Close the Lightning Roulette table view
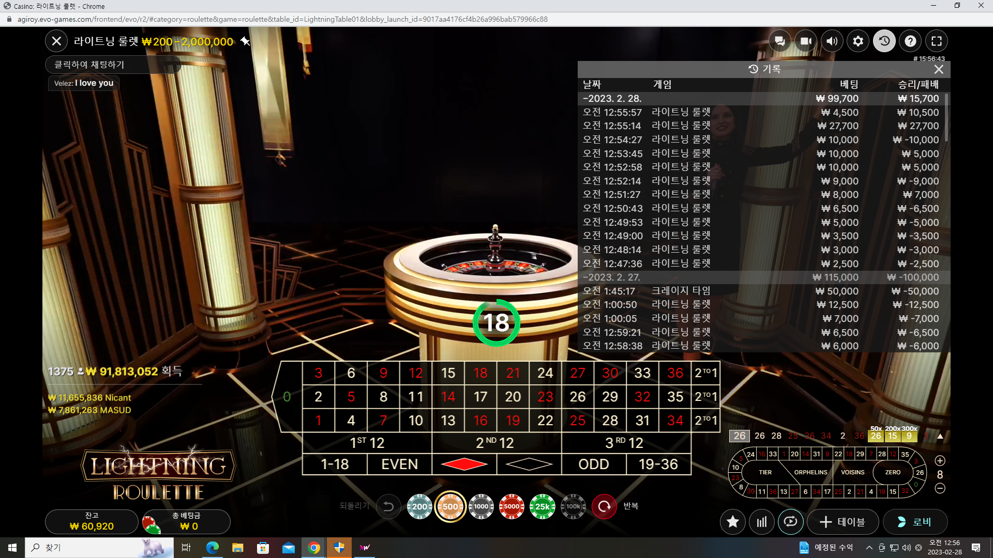This screenshot has width=993, height=558. pos(56,41)
